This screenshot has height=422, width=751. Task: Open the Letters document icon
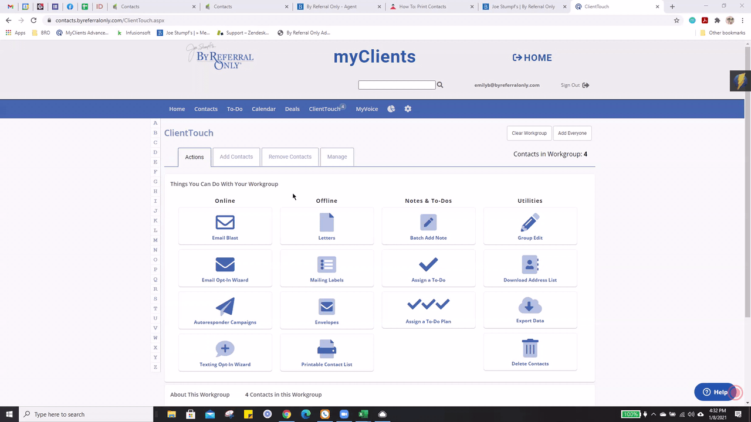[x=327, y=223]
